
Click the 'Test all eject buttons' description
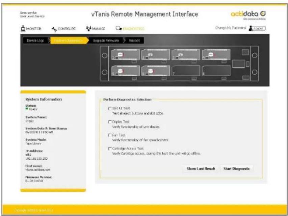(x=137, y=113)
